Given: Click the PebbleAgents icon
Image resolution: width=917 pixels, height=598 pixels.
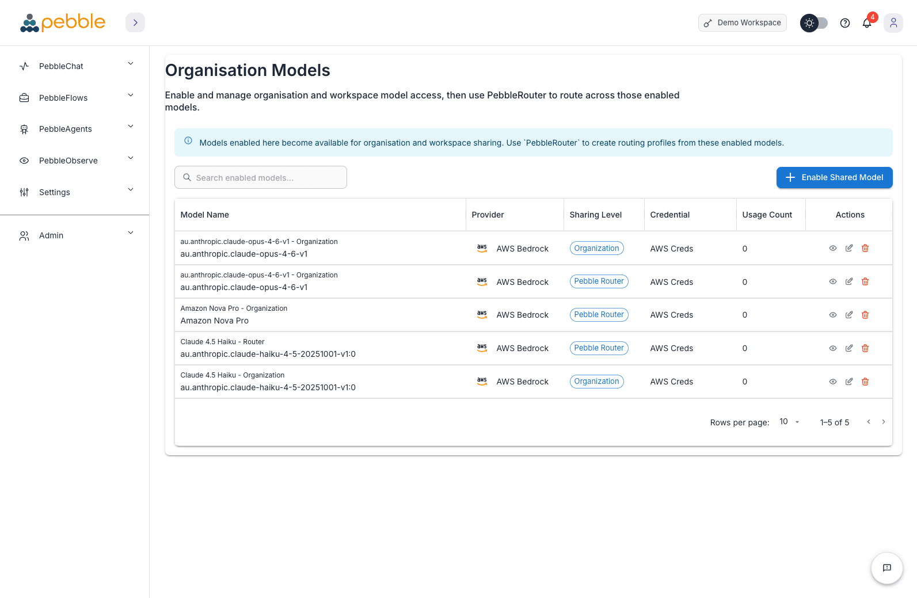Looking at the screenshot, I should pos(24,129).
